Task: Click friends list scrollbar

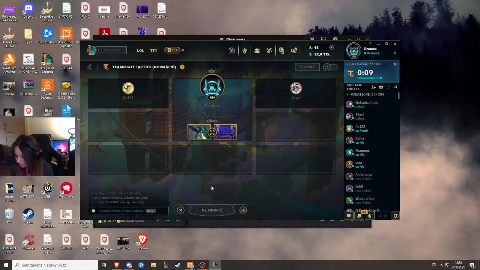Action: (x=399, y=96)
